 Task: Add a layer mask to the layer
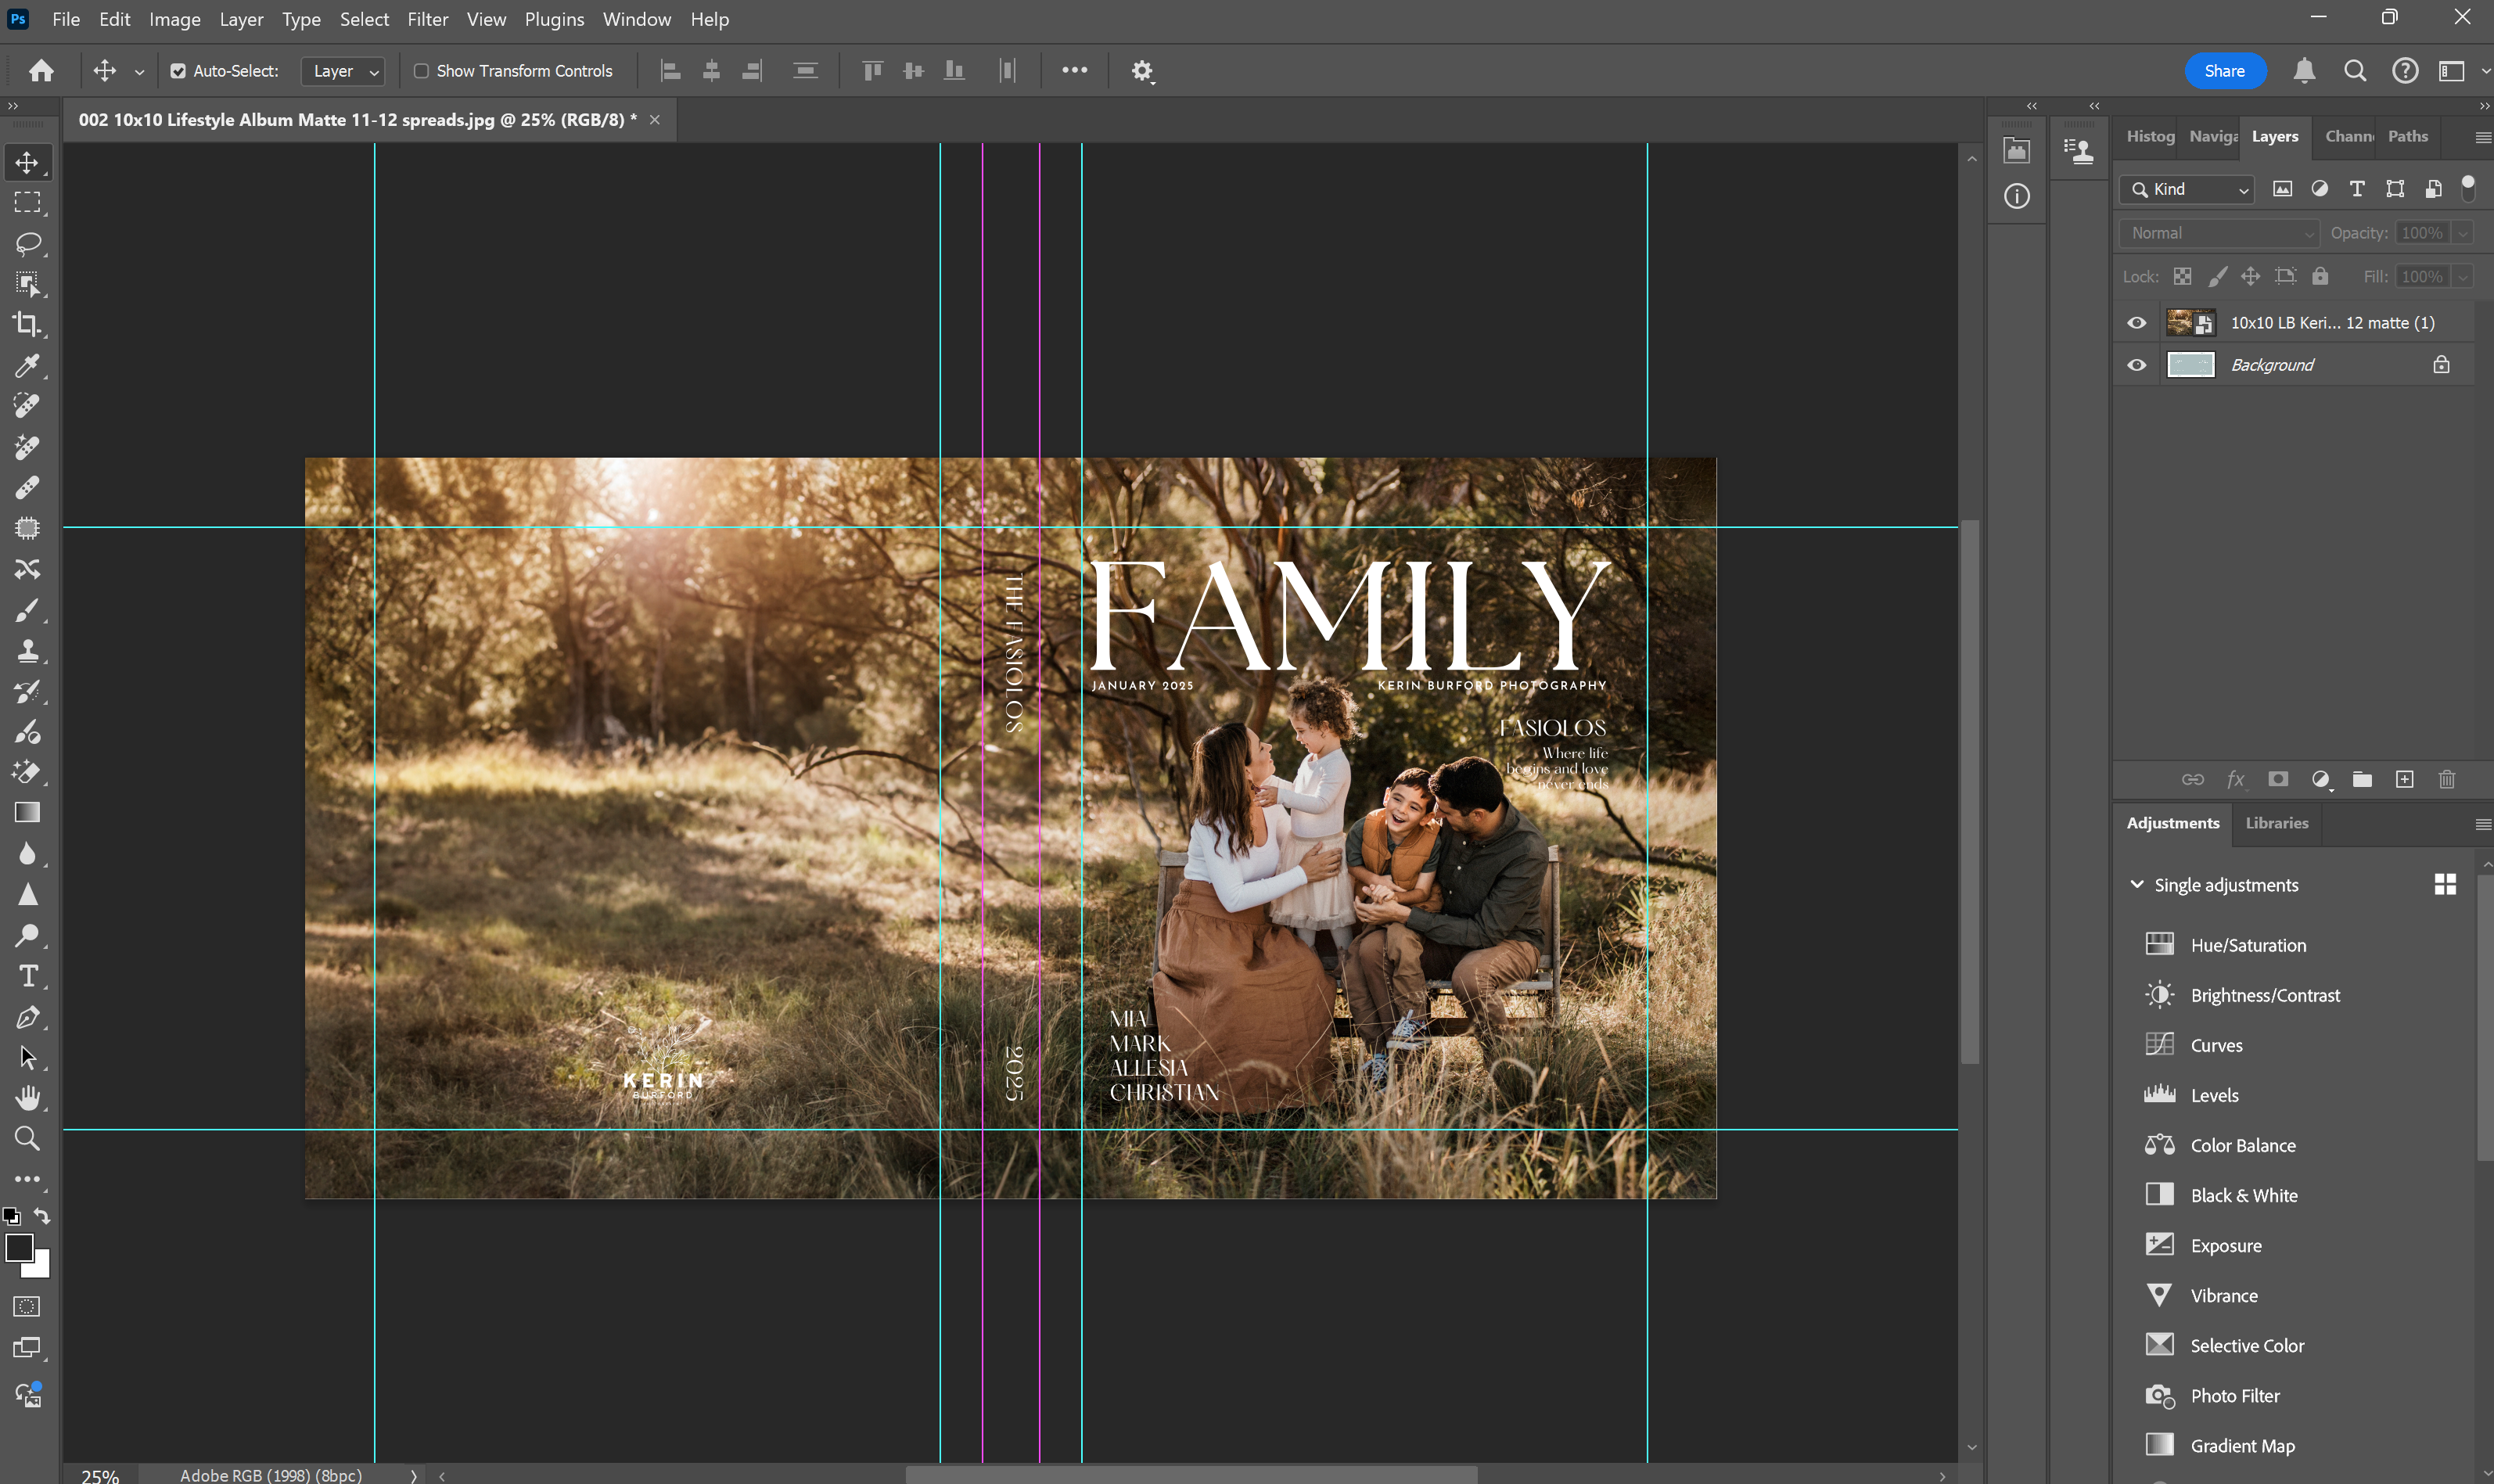click(2278, 779)
